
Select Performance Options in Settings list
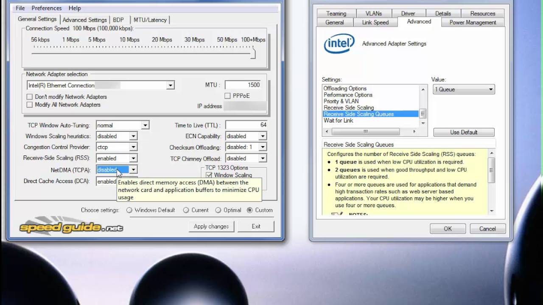tap(348, 95)
